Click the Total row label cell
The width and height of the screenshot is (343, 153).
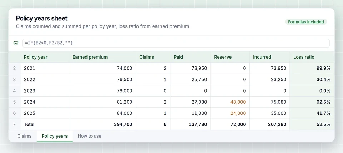pos(44,124)
